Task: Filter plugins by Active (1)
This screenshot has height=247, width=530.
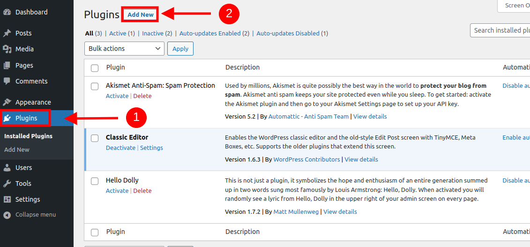Action: coord(122,33)
